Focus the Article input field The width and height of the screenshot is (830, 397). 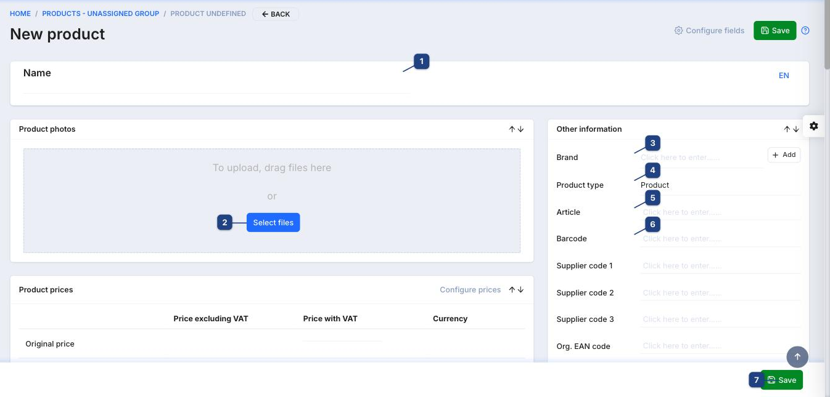coord(720,212)
